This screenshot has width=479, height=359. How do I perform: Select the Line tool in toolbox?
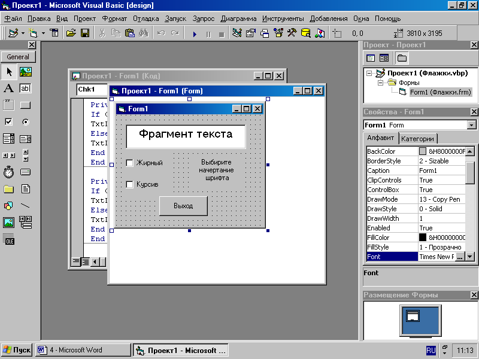pos(25,206)
